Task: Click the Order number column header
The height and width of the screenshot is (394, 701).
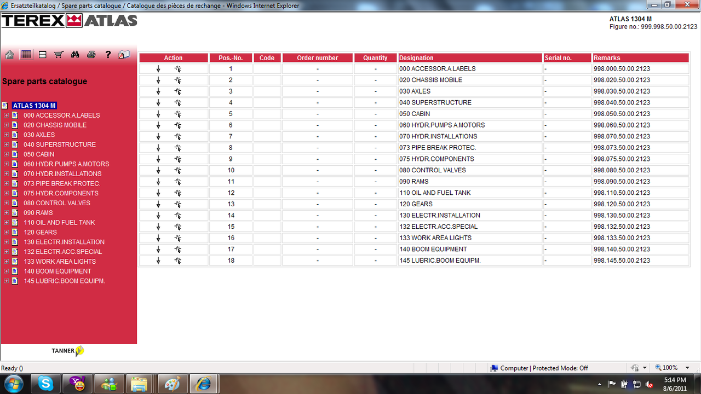Action: click(318, 58)
